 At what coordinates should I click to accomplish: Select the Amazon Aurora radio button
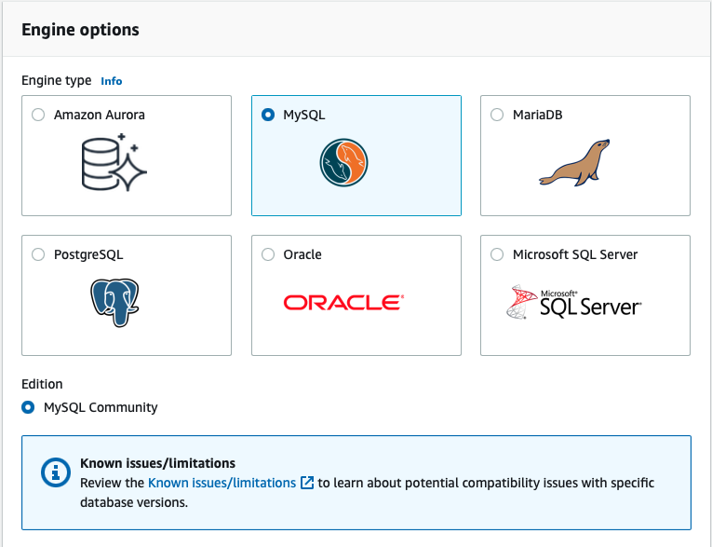tap(38, 115)
